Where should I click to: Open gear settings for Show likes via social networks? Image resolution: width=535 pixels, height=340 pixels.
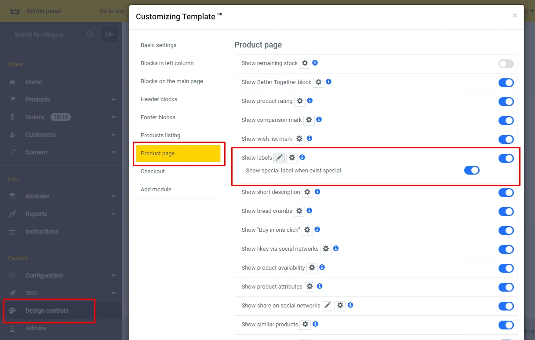pos(325,249)
